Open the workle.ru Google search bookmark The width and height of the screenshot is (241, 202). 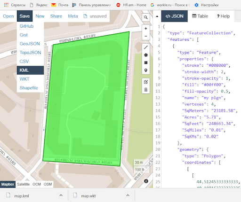point(170,5)
